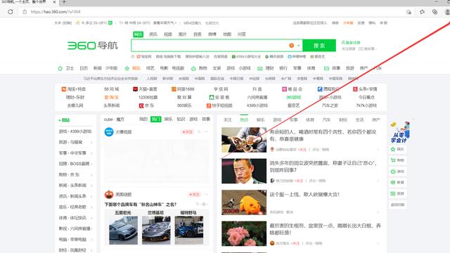
Task: Expand the 军事·中华军事 sidebar row arrow
Action: (91, 153)
